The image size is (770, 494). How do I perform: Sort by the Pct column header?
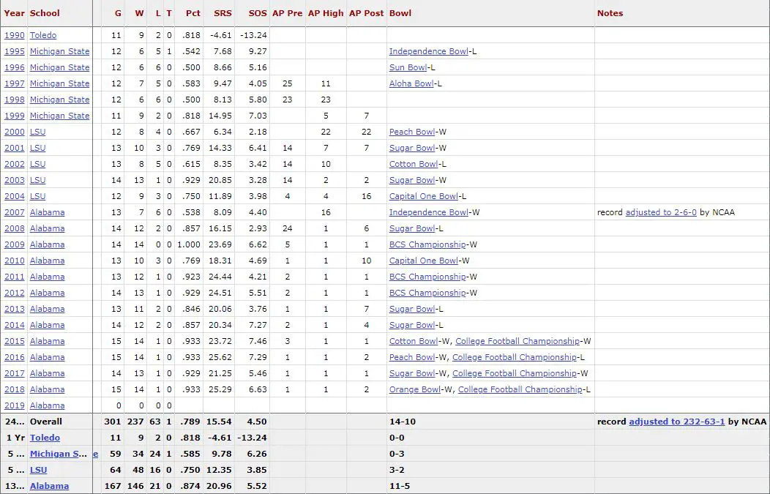(193, 13)
